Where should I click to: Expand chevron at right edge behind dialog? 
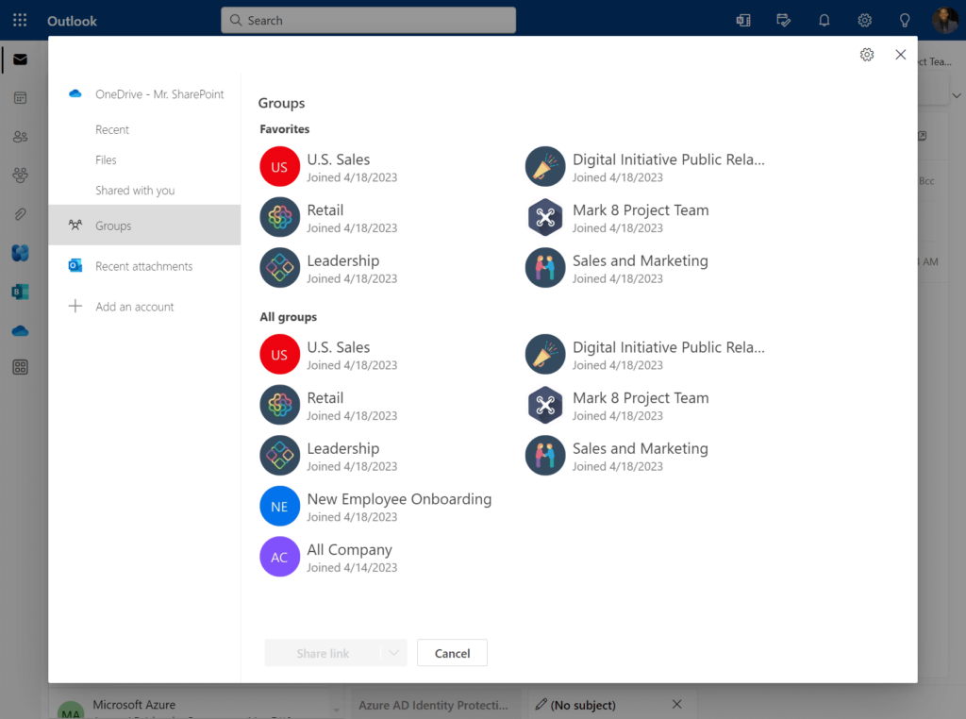[x=957, y=95]
